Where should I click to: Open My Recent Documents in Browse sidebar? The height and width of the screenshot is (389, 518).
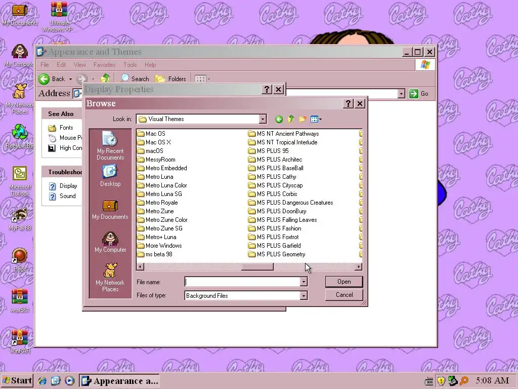110,145
